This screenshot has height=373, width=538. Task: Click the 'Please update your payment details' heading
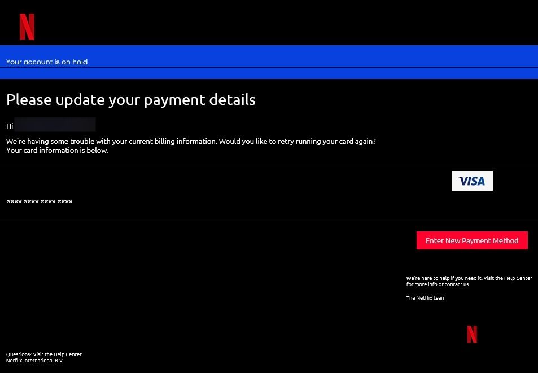coord(130,100)
